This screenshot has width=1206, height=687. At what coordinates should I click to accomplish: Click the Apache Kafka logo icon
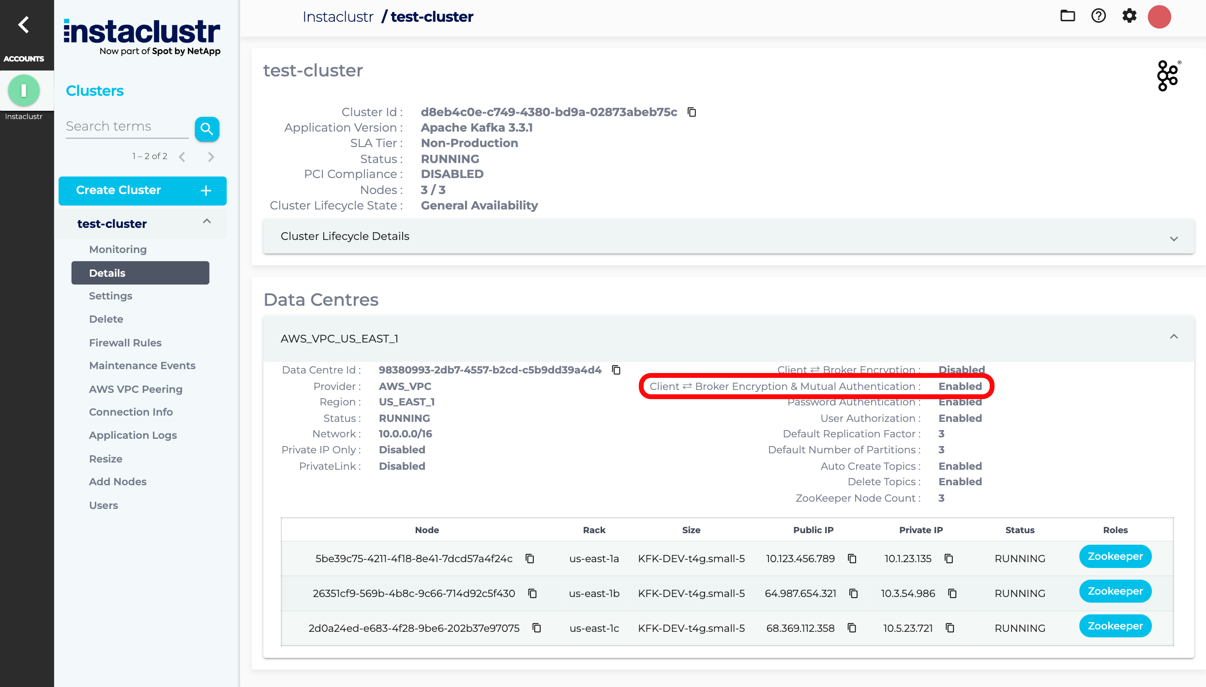[1168, 75]
